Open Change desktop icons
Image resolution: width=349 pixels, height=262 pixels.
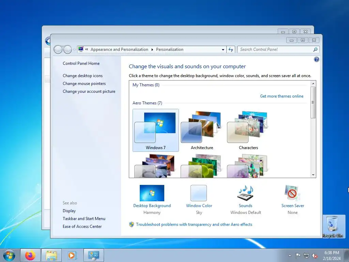click(82, 76)
